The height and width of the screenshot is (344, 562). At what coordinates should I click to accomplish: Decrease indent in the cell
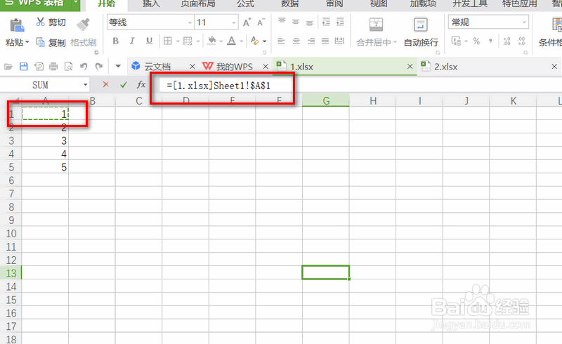click(326, 22)
